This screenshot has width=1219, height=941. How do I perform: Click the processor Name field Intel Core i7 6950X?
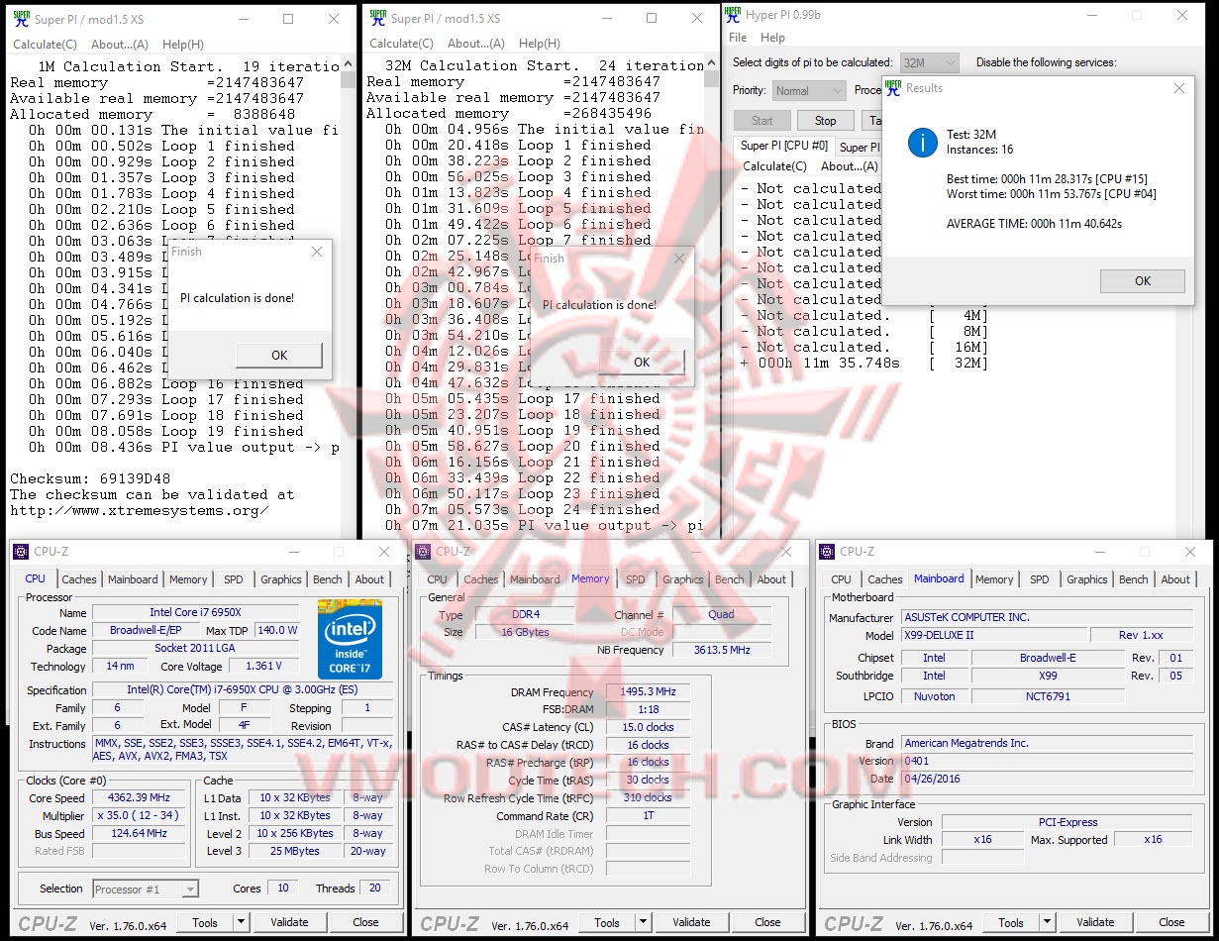[196, 613]
